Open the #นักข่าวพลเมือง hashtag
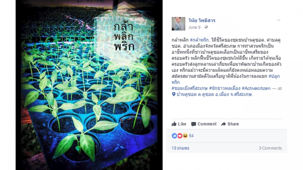The width and height of the screenshot is (303, 170). pyautogui.click(x=225, y=88)
